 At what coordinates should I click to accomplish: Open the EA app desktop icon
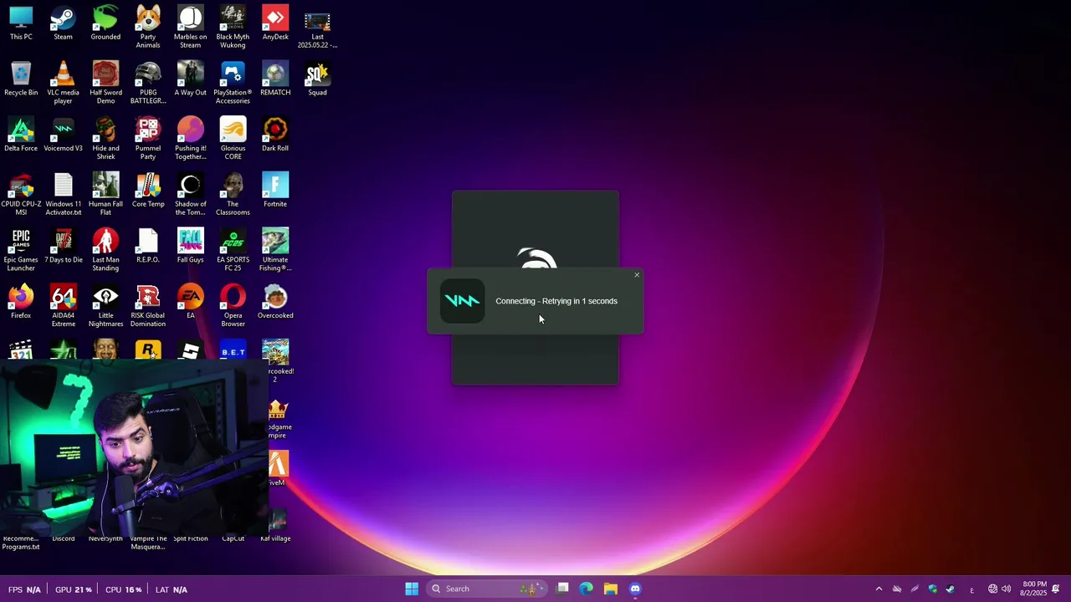coord(190,302)
